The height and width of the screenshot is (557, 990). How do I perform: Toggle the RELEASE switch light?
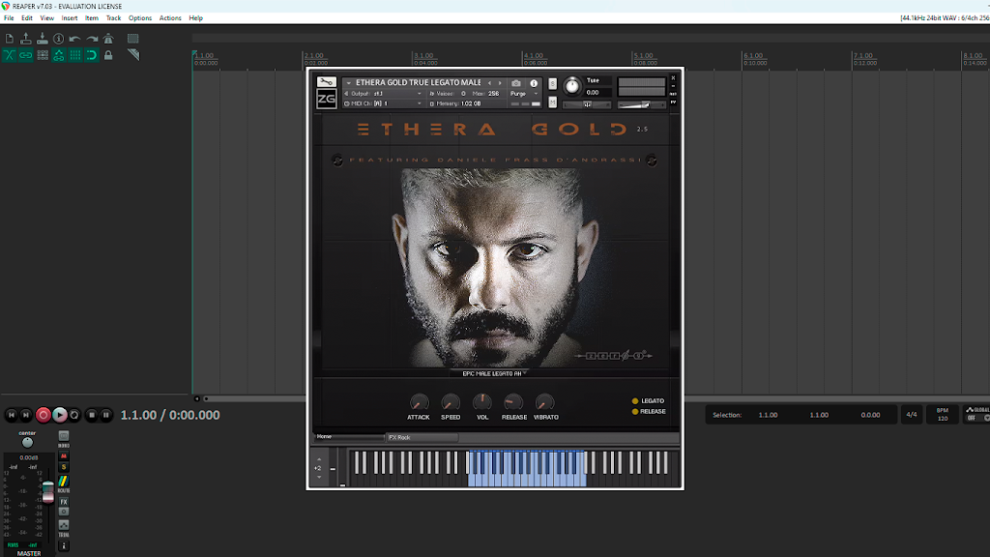(635, 412)
